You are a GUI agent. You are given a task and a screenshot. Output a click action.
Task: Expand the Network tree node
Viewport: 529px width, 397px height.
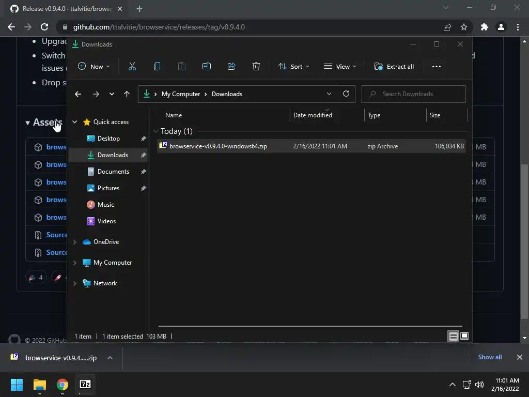coord(74,283)
